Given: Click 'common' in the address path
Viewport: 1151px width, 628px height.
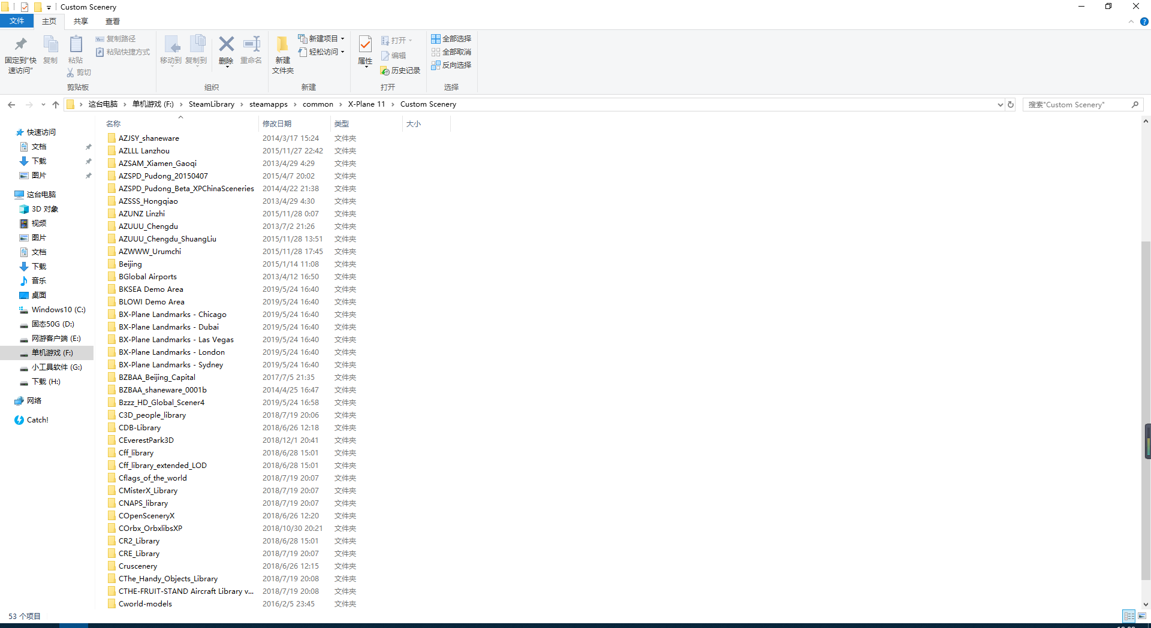Looking at the screenshot, I should pos(318,104).
